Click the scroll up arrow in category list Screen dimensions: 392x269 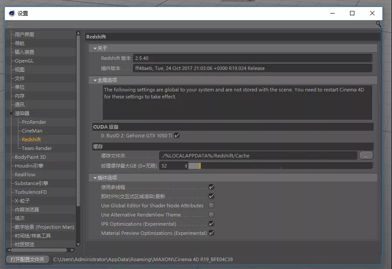point(78,33)
